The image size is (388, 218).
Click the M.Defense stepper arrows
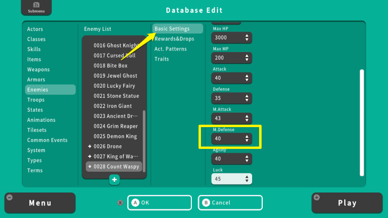point(247,138)
